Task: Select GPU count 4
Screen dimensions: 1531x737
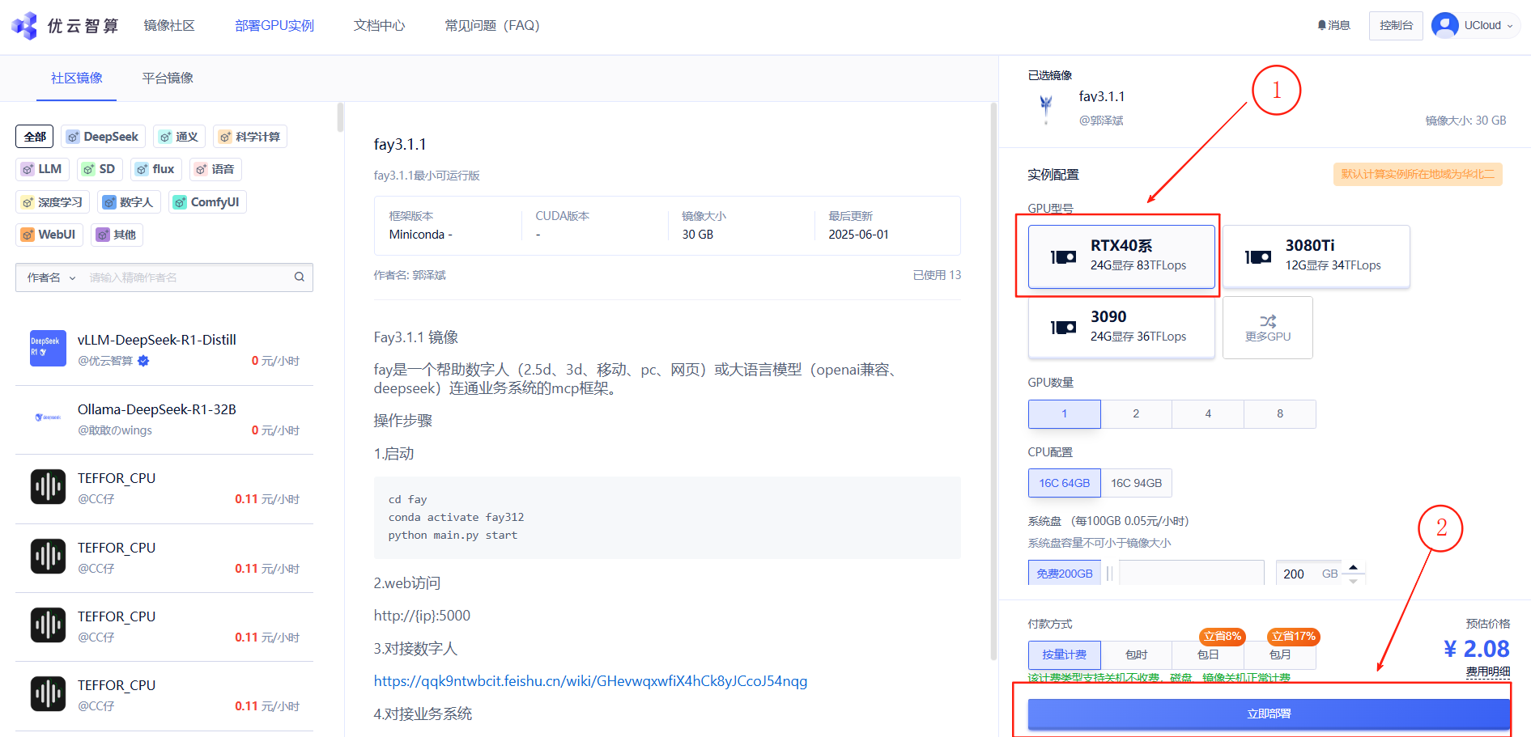Action: [x=1208, y=413]
